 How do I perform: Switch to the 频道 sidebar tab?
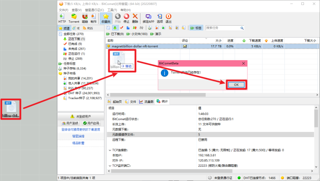pos(64,28)
